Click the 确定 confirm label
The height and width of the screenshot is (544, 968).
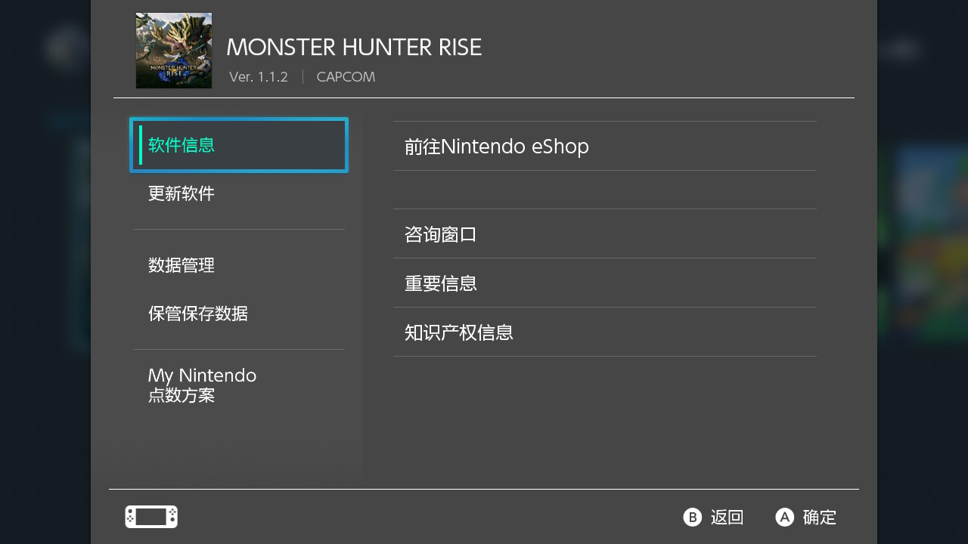click(820, 518)
